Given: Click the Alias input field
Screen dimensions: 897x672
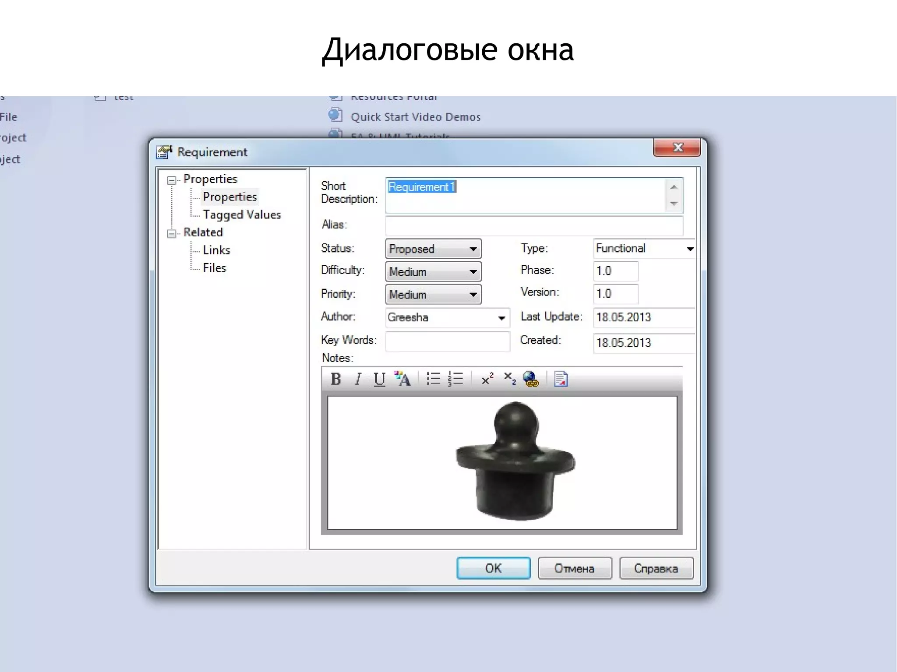Looking at the screenshot, I should (x=534, y=225).
